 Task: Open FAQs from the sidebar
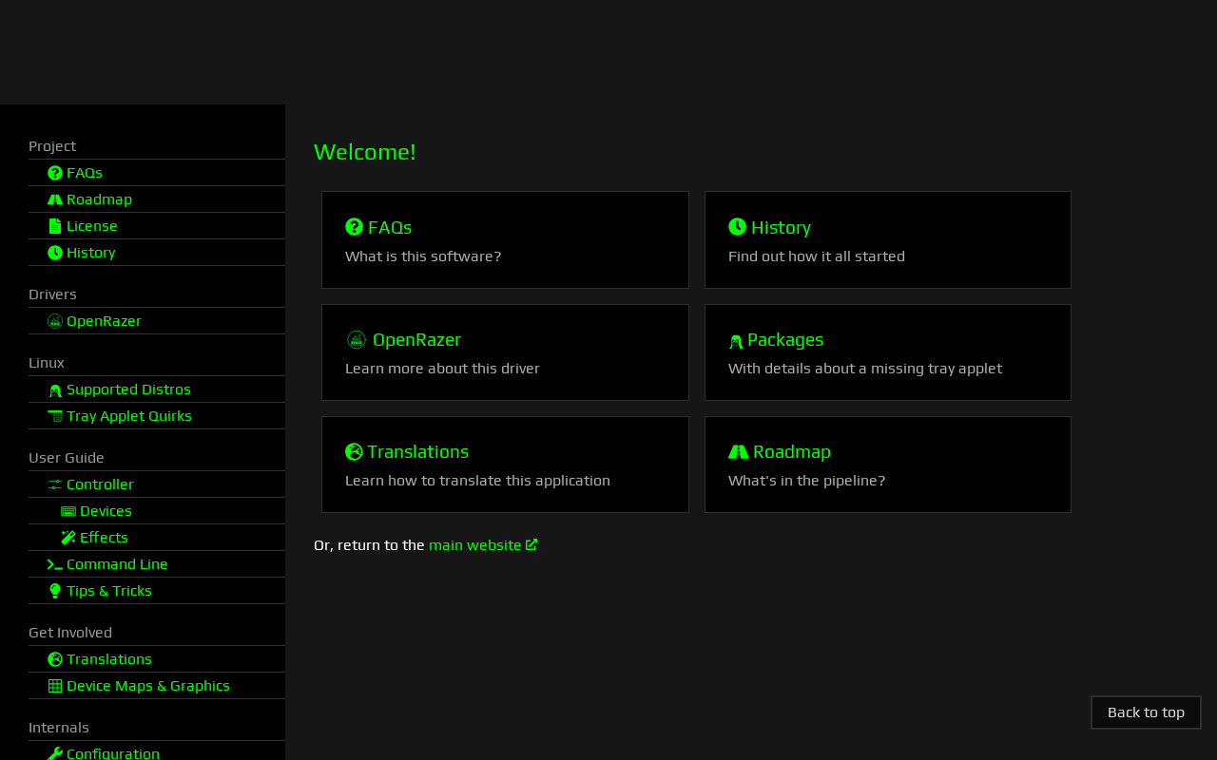(x=157, y=173)
